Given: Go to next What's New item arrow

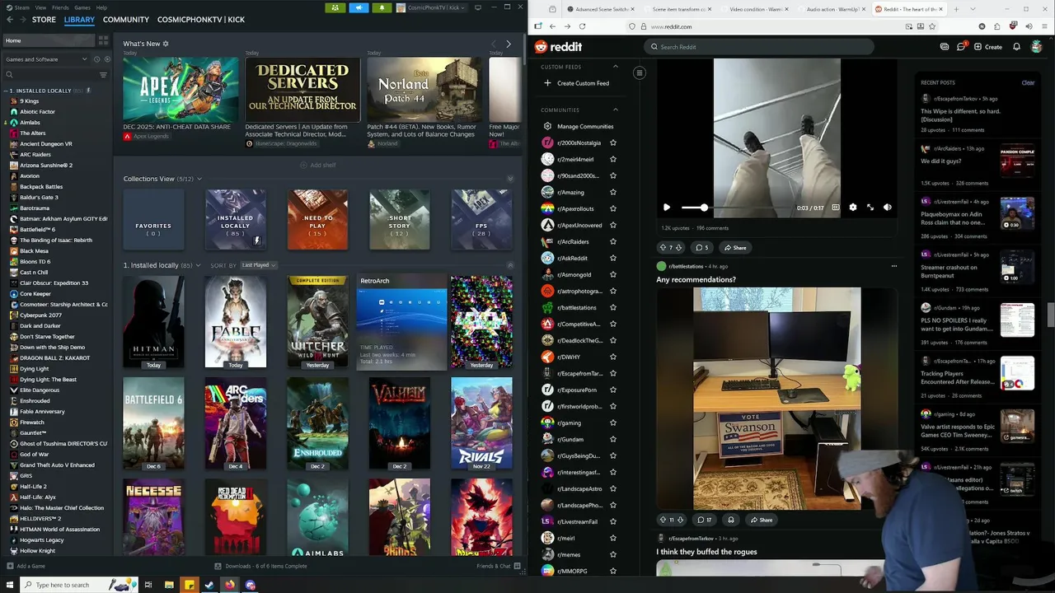Looking at the screenshot, I should click(x=509, y=44).
